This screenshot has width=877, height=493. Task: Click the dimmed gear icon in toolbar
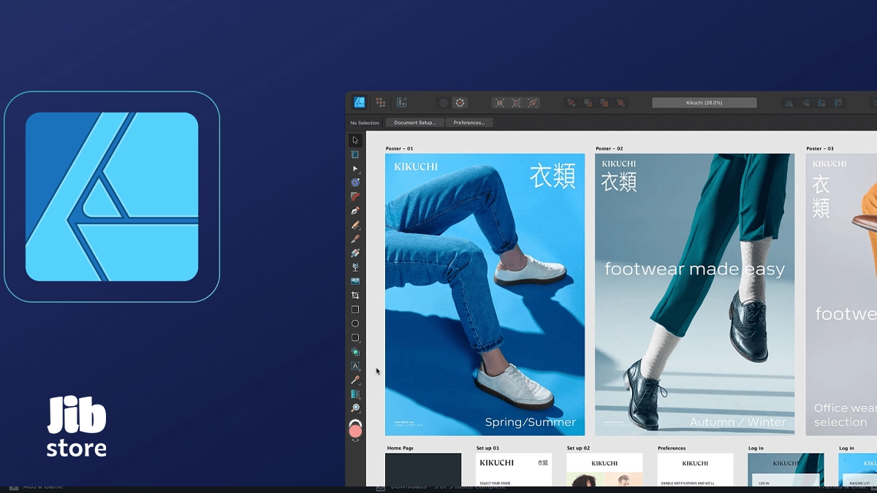pyautogui.click(x=444, y=103)
